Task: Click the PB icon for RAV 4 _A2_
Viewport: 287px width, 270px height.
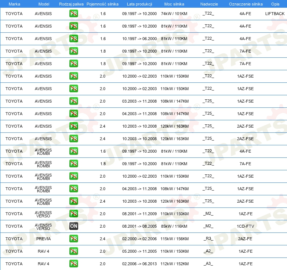Action: click(x=73, y=251)
